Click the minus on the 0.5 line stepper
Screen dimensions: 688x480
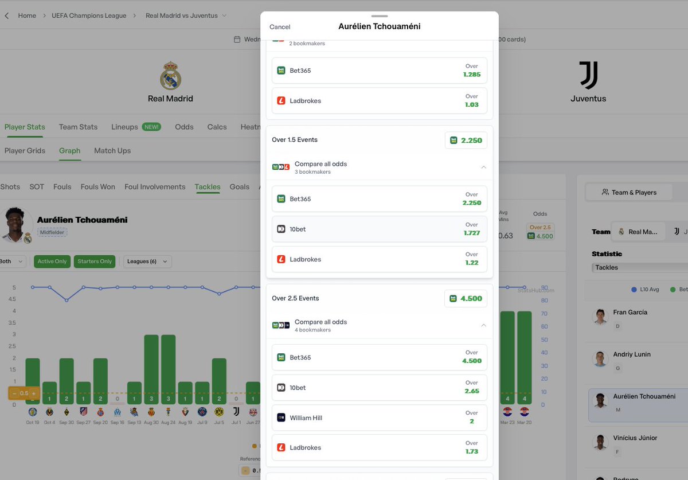(14, 393)
